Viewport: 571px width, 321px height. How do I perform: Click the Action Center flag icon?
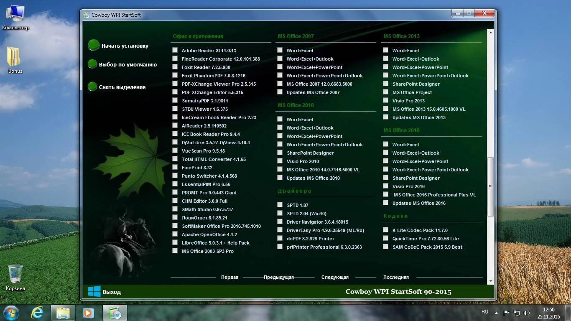click(x=506, y=313)
